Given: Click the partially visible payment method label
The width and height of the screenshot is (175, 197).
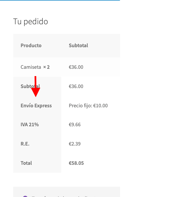Looking at the screenshot, I should click(64, 196).
